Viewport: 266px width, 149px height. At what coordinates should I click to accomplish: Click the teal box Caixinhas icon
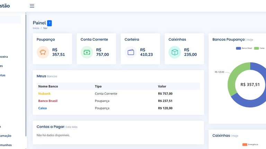coord(175,52)
